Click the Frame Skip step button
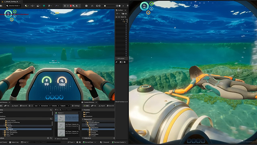The width and height of the screenshot is (257, 145). point(68,6)
